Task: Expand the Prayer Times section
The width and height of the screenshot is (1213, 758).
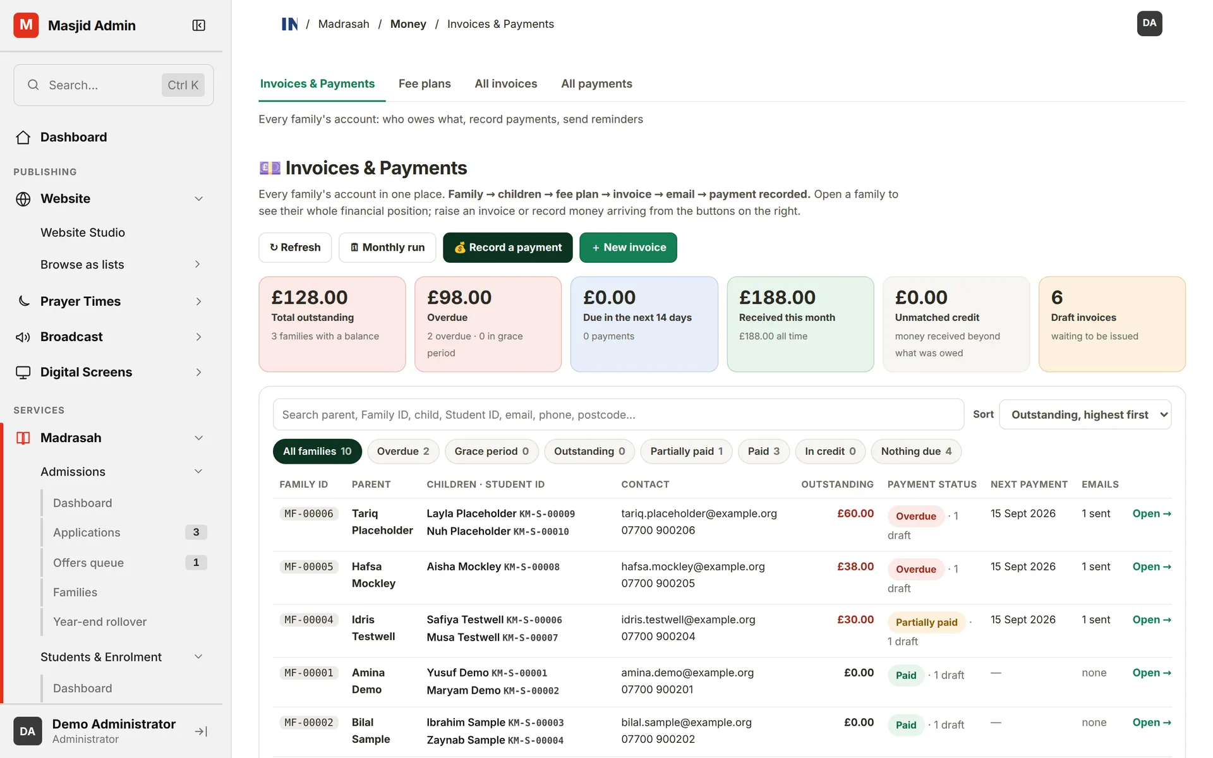Action: coord(198,301)
